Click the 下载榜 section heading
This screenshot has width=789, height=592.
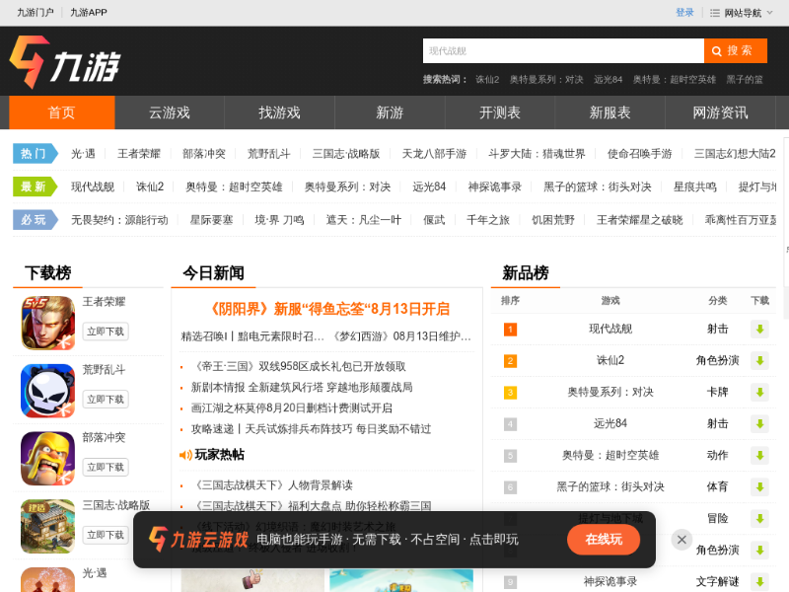point(48,273)
